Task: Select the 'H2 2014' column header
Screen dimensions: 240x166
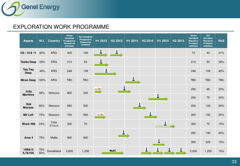Action: point(147,41)
